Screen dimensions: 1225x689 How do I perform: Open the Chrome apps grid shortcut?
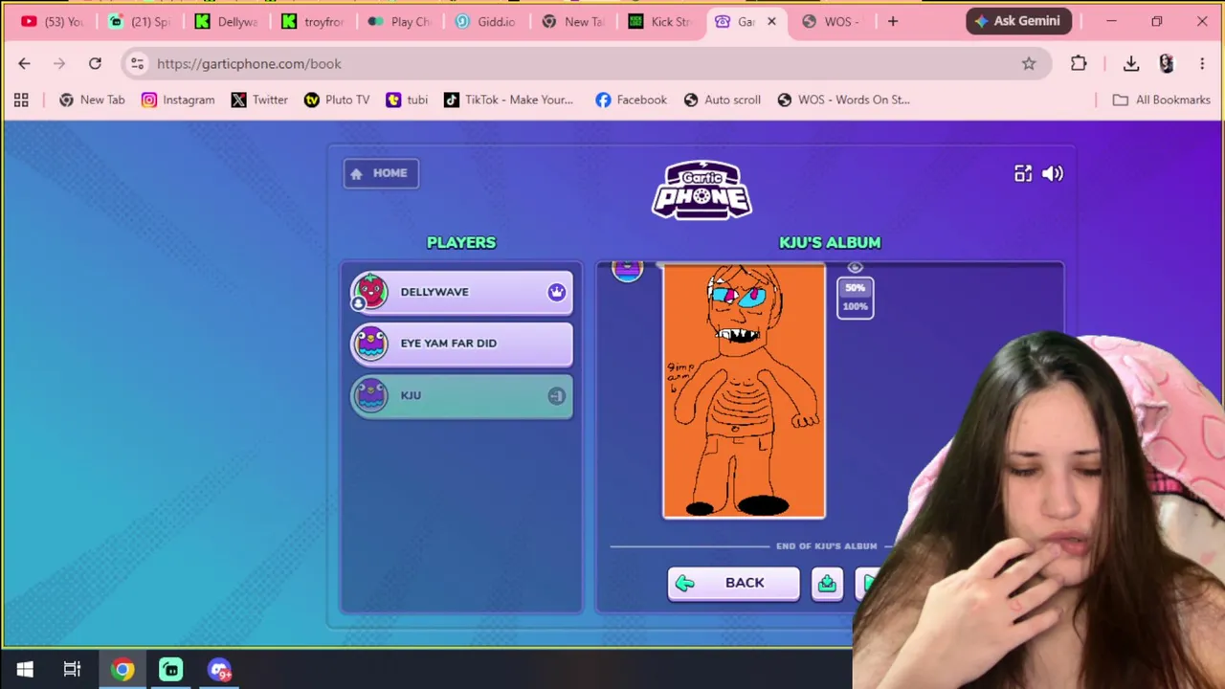21,100
